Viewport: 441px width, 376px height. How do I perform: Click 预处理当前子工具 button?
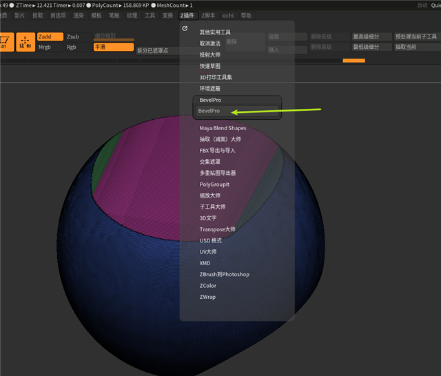pyautogui.click(x=418, y=36)
